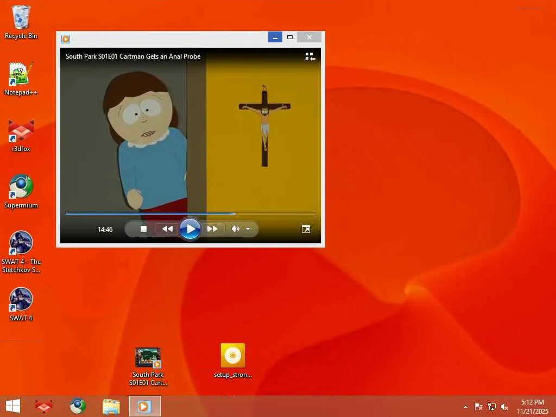Image resolution: width=556 pixels, height=417 pixels.
Task: Close the media player window
Action: (x=309, y=37)
